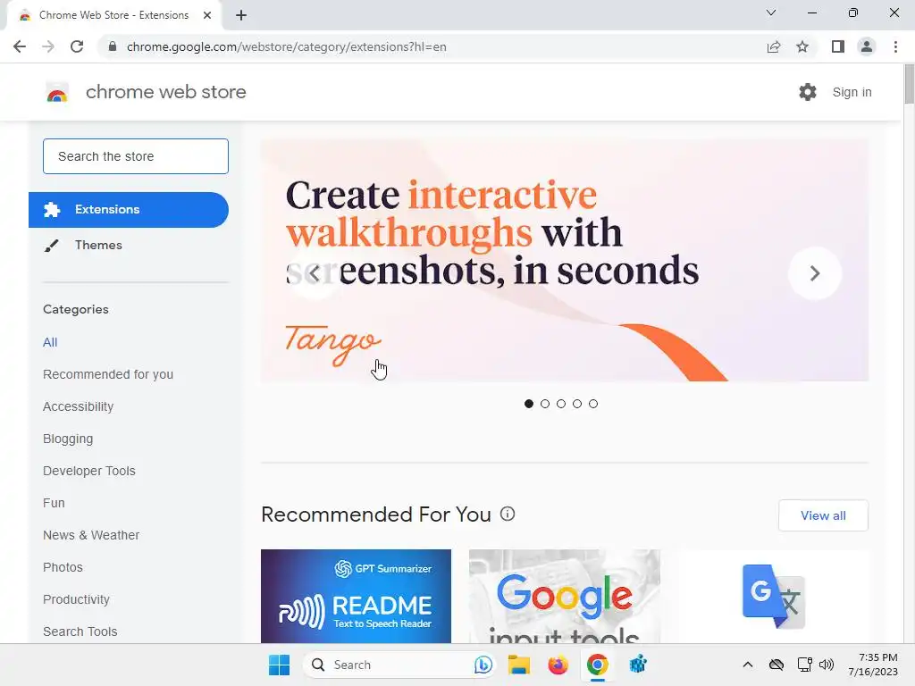Open the Photos category

pyautogui.click(x=63, y=567)
